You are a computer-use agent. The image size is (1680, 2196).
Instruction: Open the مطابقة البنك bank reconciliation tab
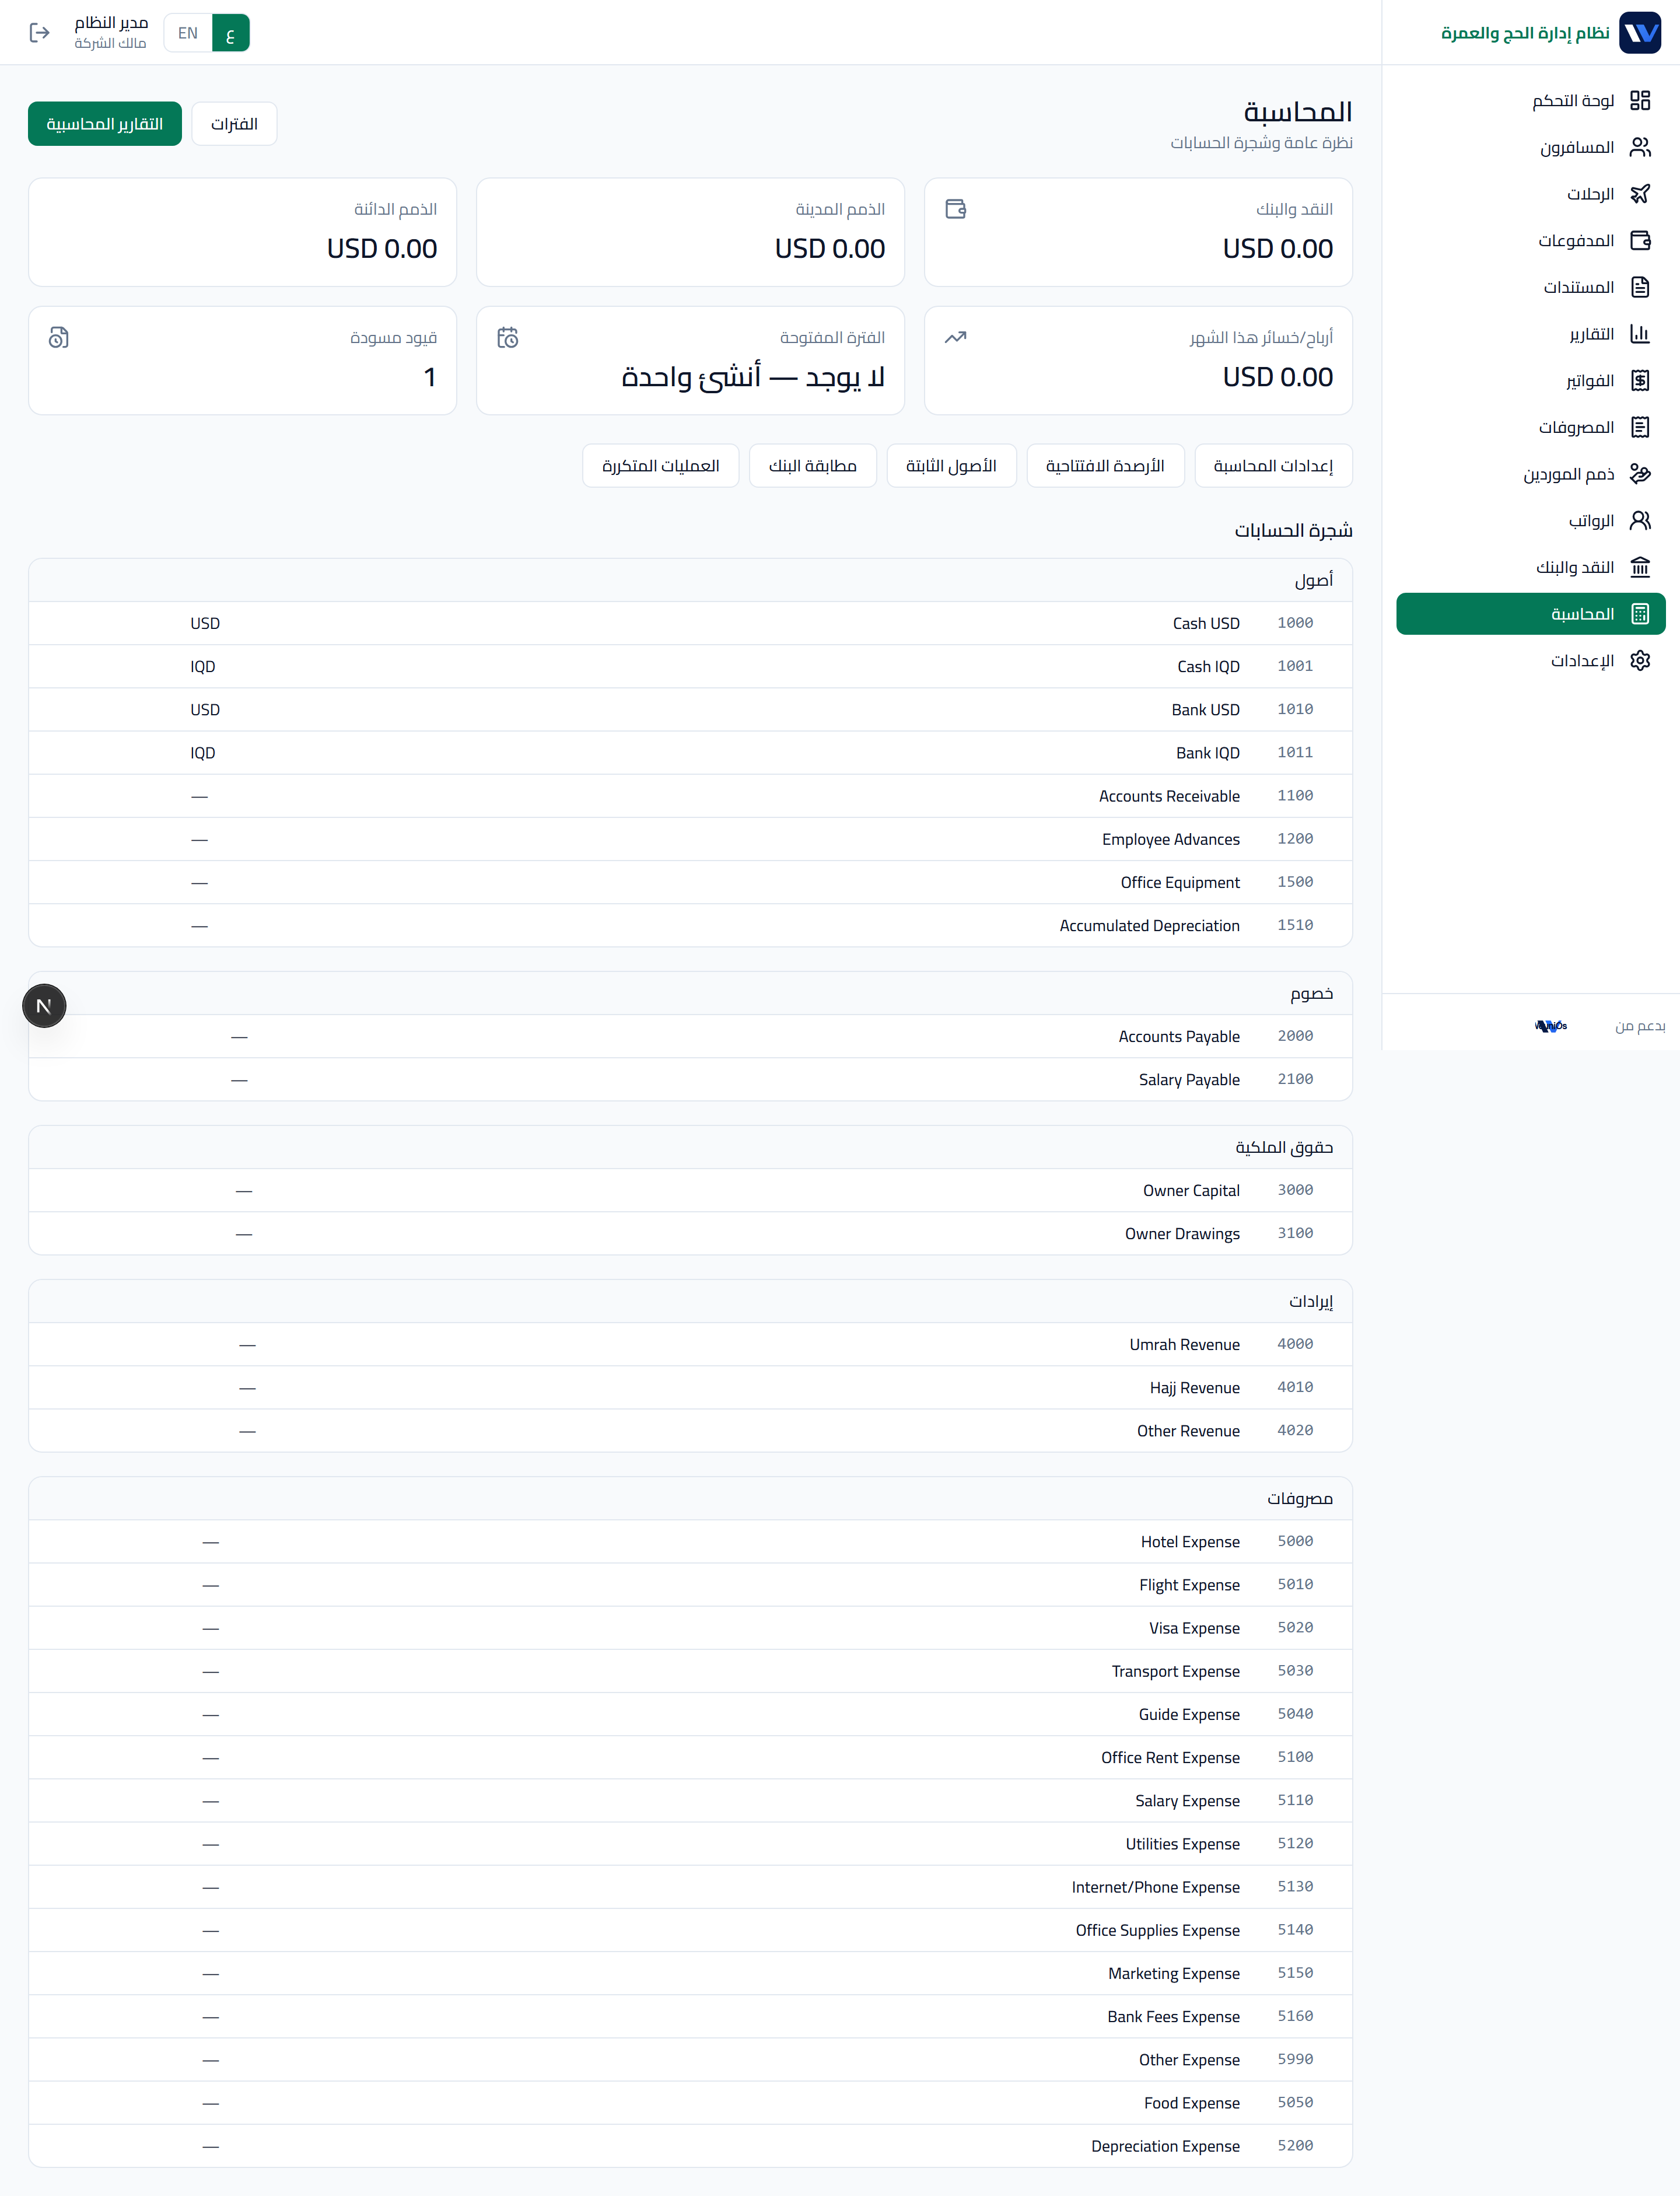[x=812, y=466]
